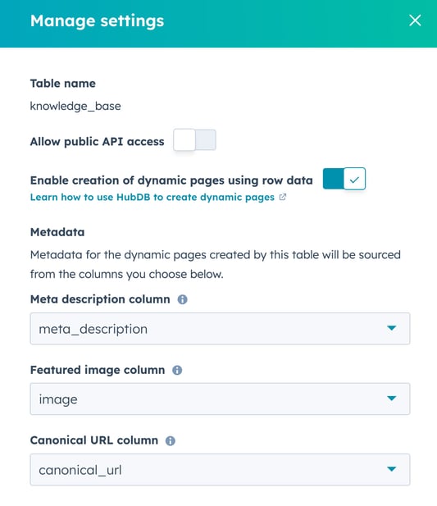
Task: Click the Allow public API access label
Action: (x=97, y=142)
